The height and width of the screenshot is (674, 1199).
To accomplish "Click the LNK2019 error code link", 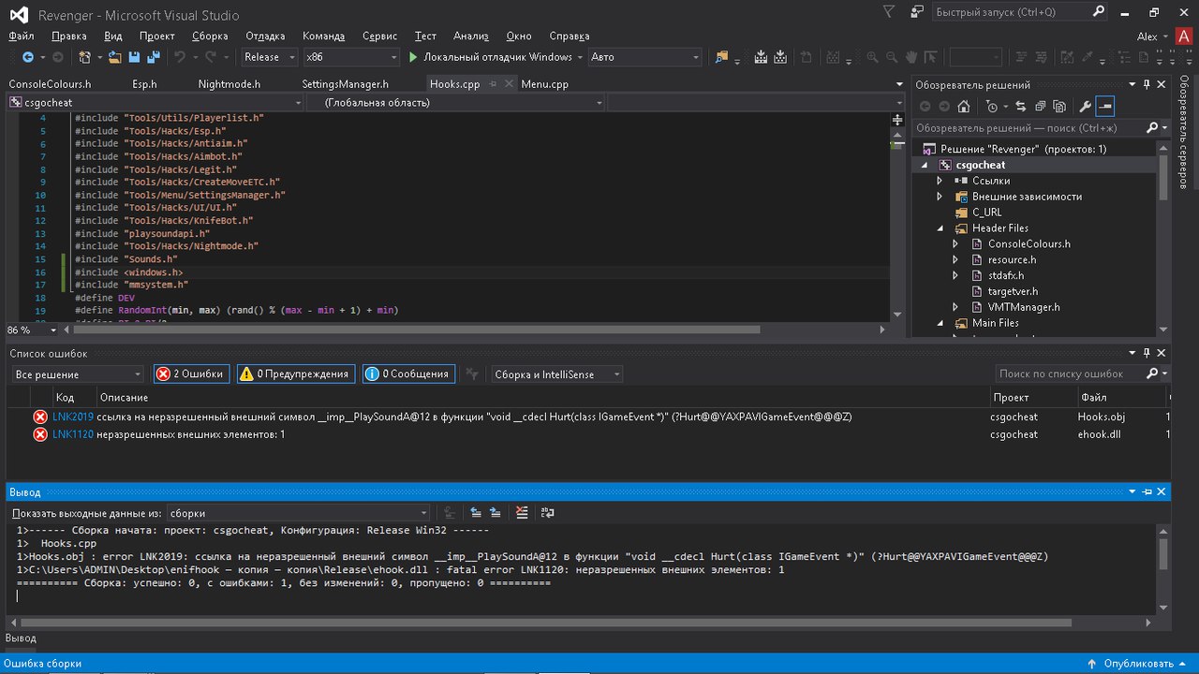I will tap(73, 417).
